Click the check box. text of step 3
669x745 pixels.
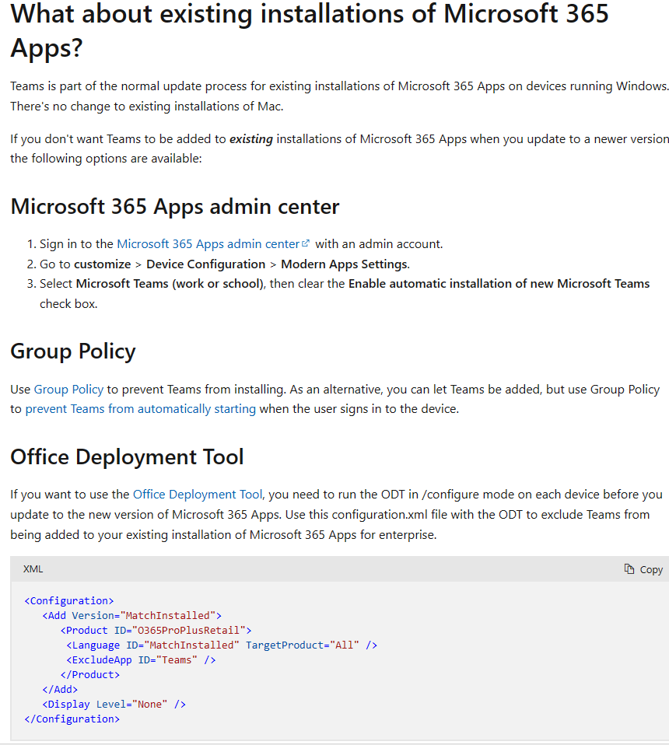(x=68, y=303)
